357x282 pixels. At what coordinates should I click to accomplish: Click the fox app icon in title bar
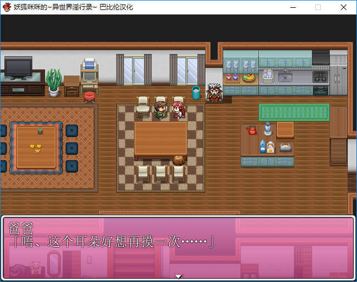point(7,7)
